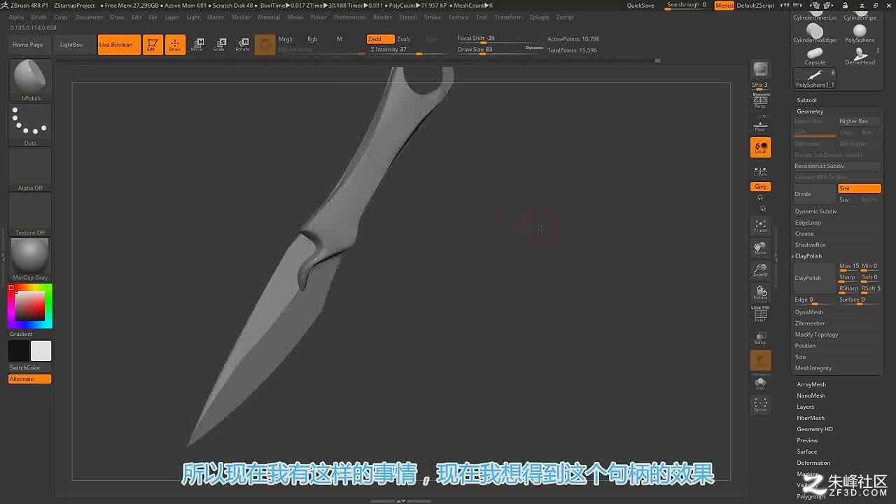Expand the ShadowBox section
Viewport: 896px width, 504px height.
810,245
